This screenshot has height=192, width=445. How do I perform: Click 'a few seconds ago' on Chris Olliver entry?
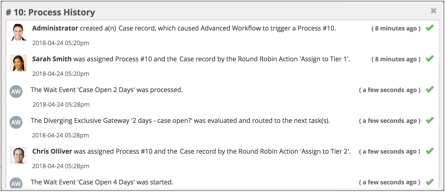click(x=389, y=152)
